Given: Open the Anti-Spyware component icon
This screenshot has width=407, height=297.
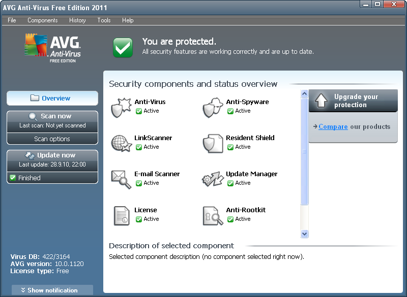Looking at the screenshot, I should click(213, 108).
